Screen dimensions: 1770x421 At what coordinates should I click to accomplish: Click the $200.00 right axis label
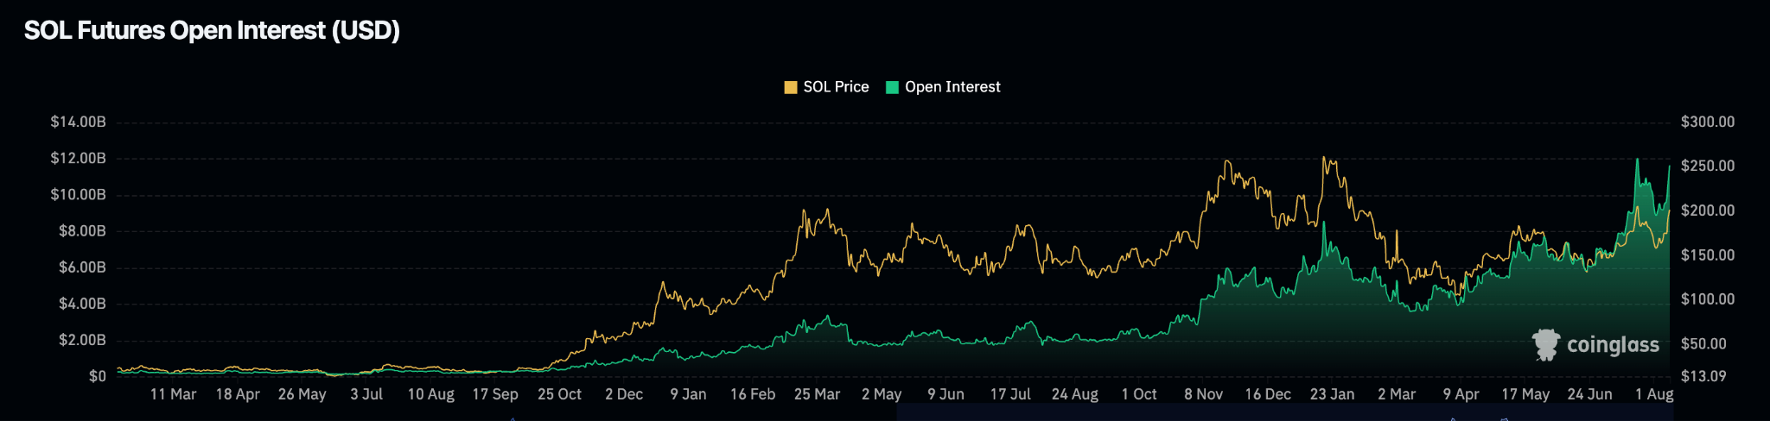1707,210
